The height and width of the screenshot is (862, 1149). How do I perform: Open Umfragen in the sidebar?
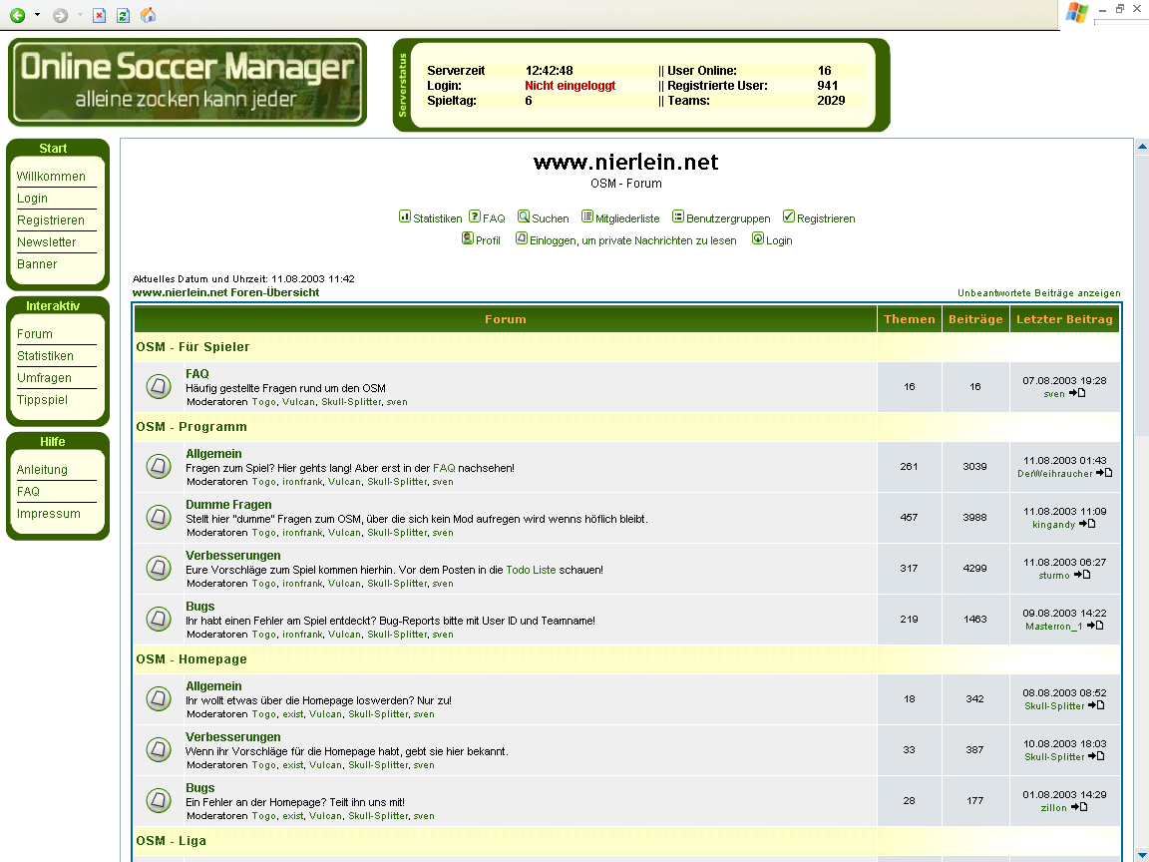click(x=44, y=378)
